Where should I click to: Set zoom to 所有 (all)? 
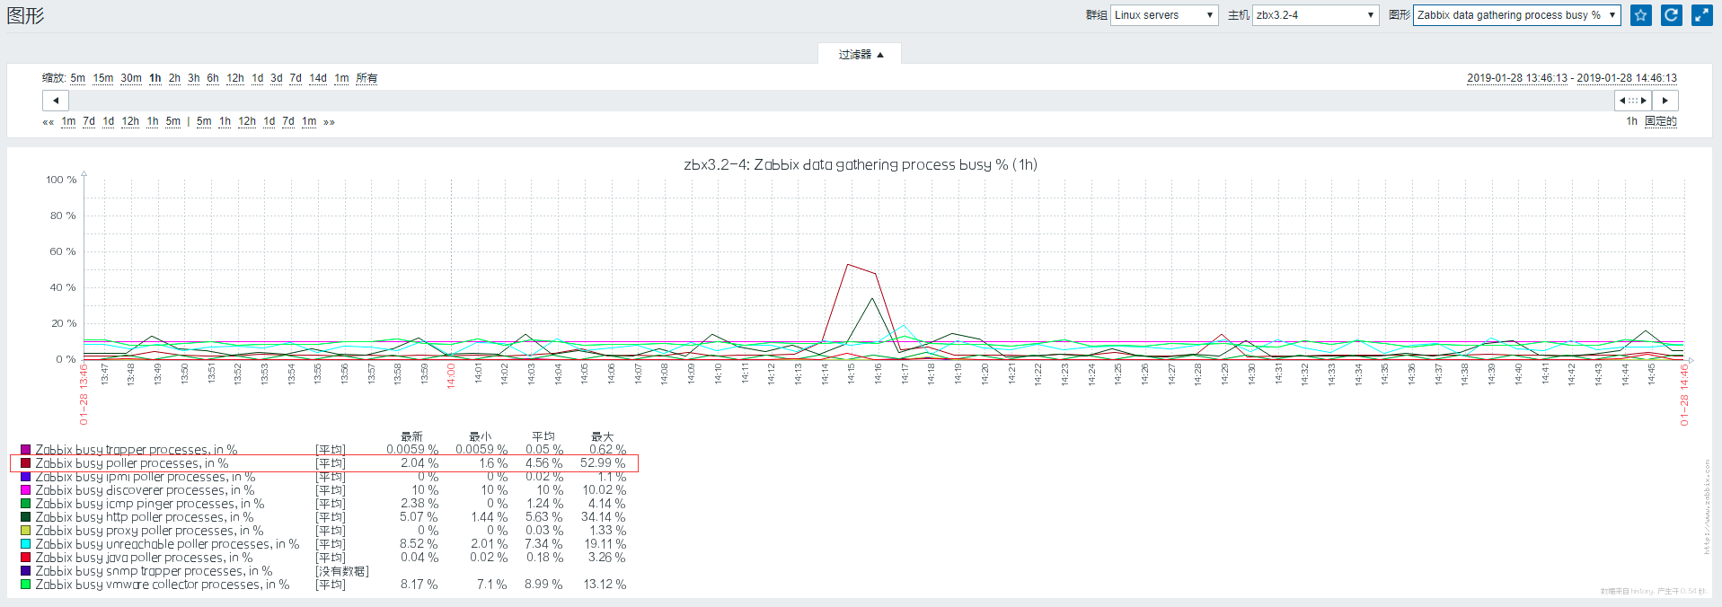(366, 78)
